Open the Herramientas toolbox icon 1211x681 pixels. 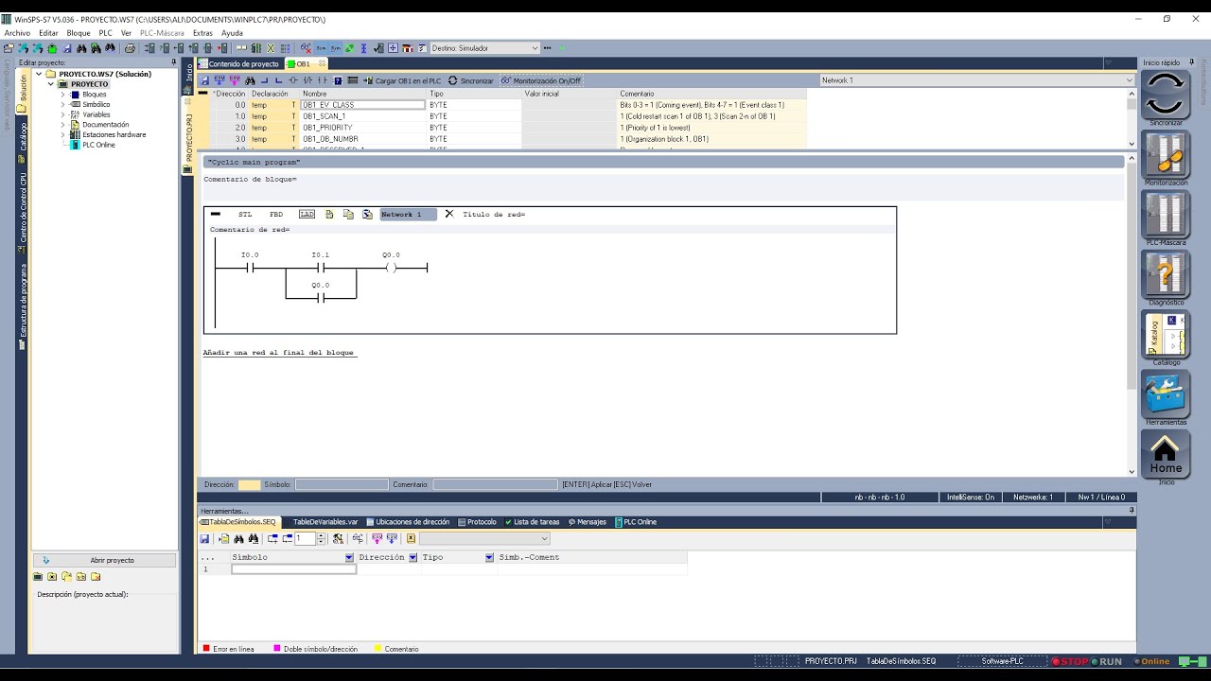click(x=1166, y=394)
